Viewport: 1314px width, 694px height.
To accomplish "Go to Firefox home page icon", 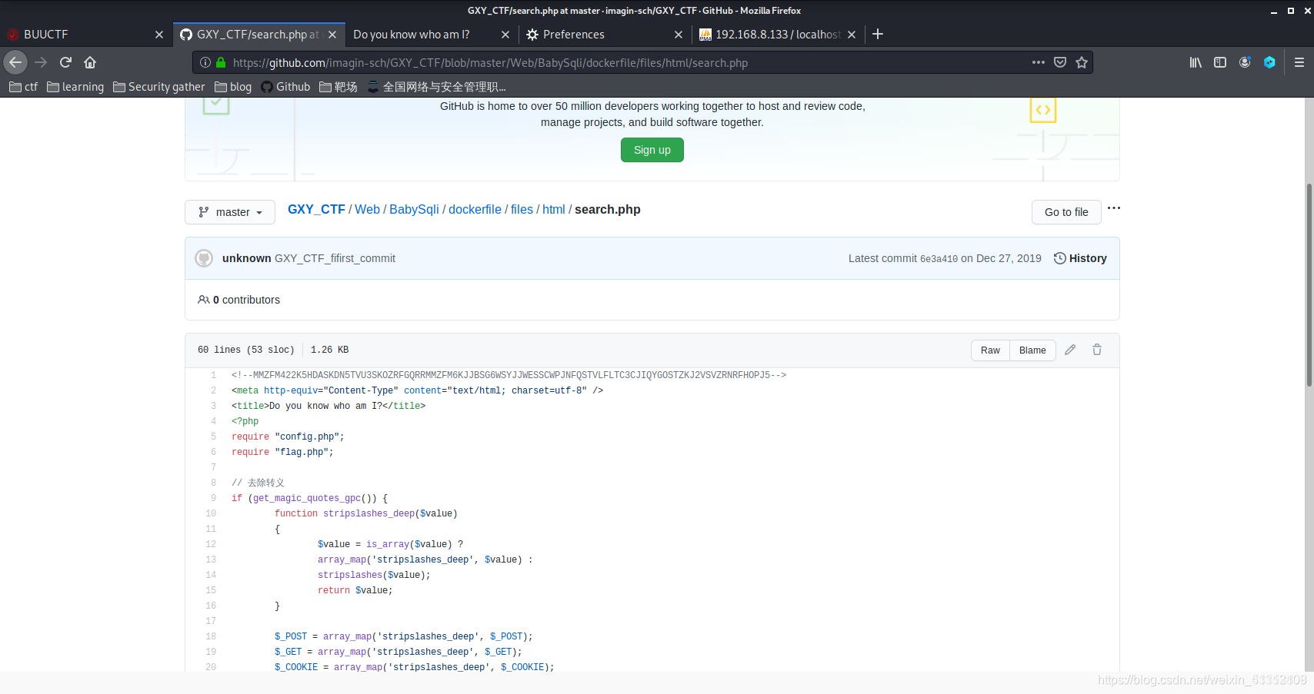I will [90, 62].
